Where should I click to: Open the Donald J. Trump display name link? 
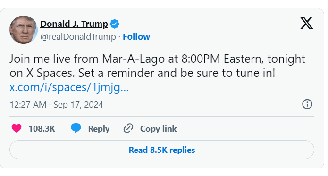(x=74, y=24)
